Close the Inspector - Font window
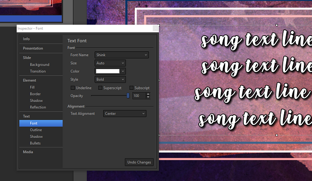Viewport: 312px width, 181px height. pyautogui.click(x=156, y=28)
